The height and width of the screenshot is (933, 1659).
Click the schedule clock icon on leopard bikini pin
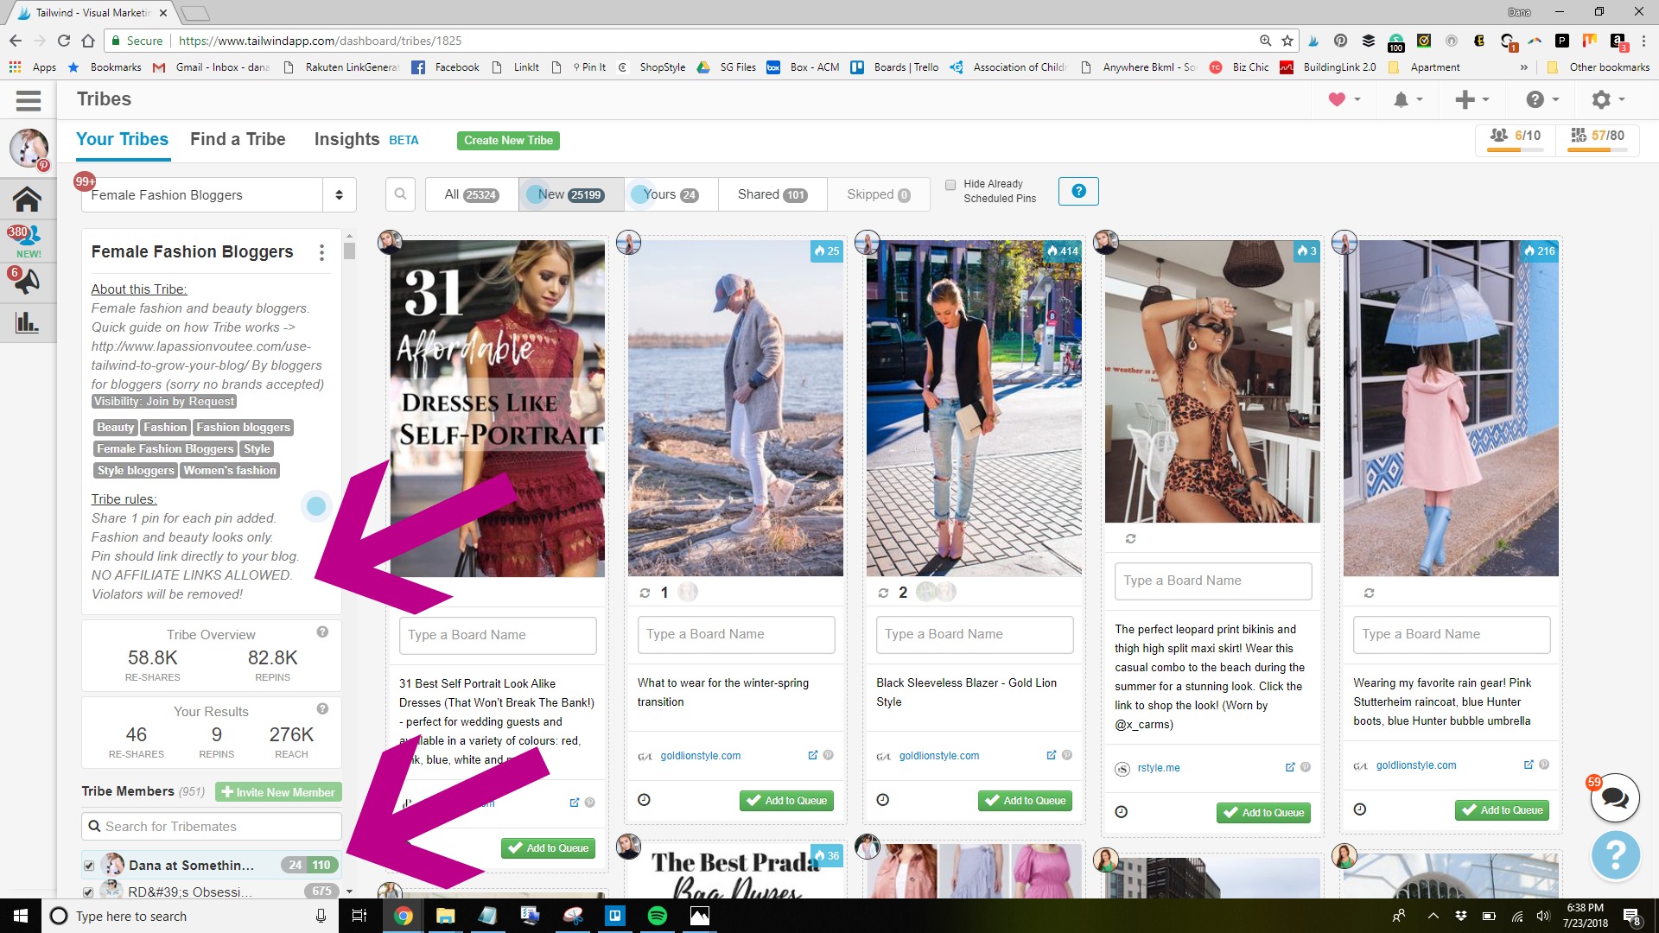coord(1121,812)
